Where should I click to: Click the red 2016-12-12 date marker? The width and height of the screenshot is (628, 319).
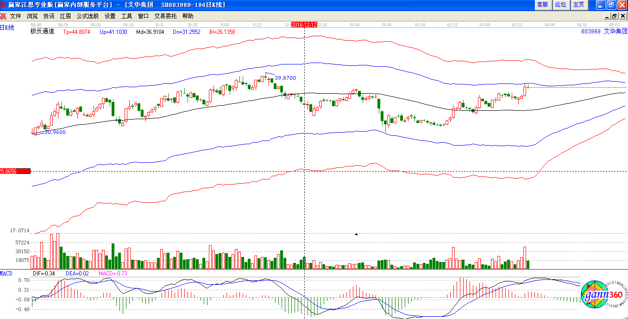pyautogui.click(x=304, y=25)
